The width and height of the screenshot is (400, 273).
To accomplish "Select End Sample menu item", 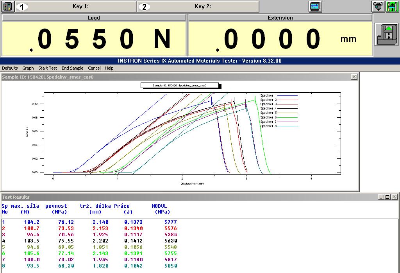I will click(x=72, y=68).
